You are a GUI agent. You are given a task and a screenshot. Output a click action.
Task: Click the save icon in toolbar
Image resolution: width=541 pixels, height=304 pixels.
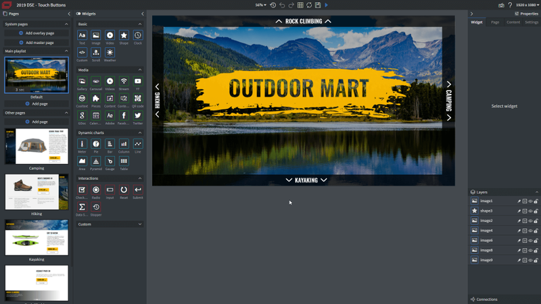(317, 5)
